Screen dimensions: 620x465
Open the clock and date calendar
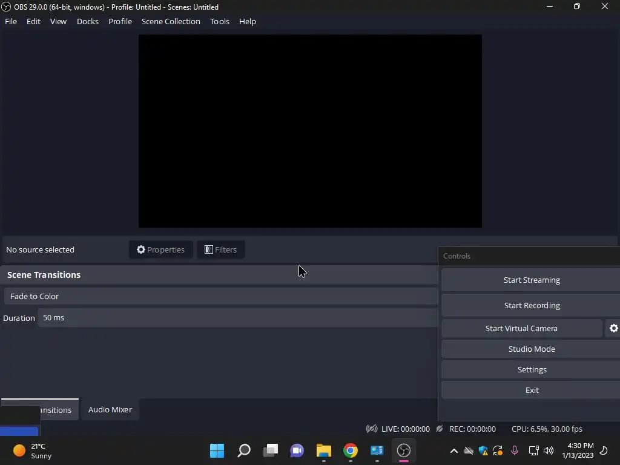pyautogui.click(x=578, y=450)
